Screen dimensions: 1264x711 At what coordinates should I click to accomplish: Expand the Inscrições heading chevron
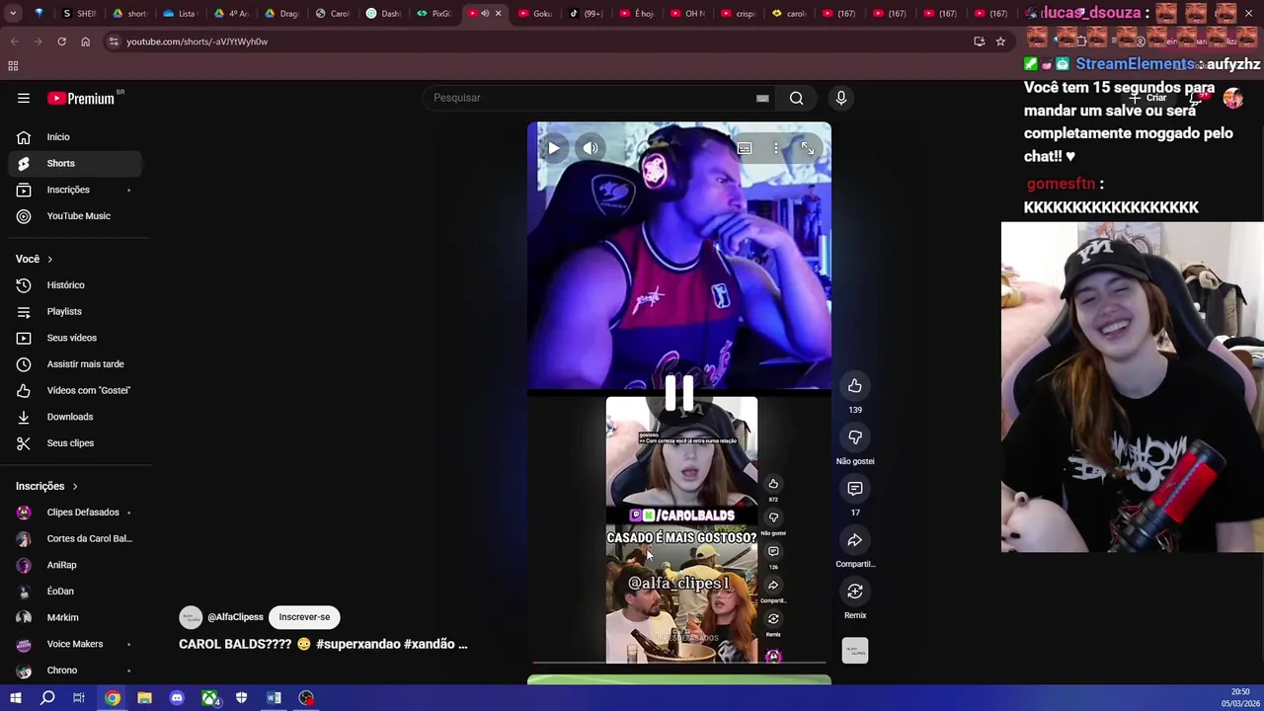click(x=74, y=486)
